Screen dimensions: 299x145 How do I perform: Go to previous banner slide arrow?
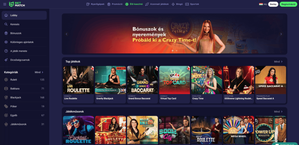(x=67, y=34)
